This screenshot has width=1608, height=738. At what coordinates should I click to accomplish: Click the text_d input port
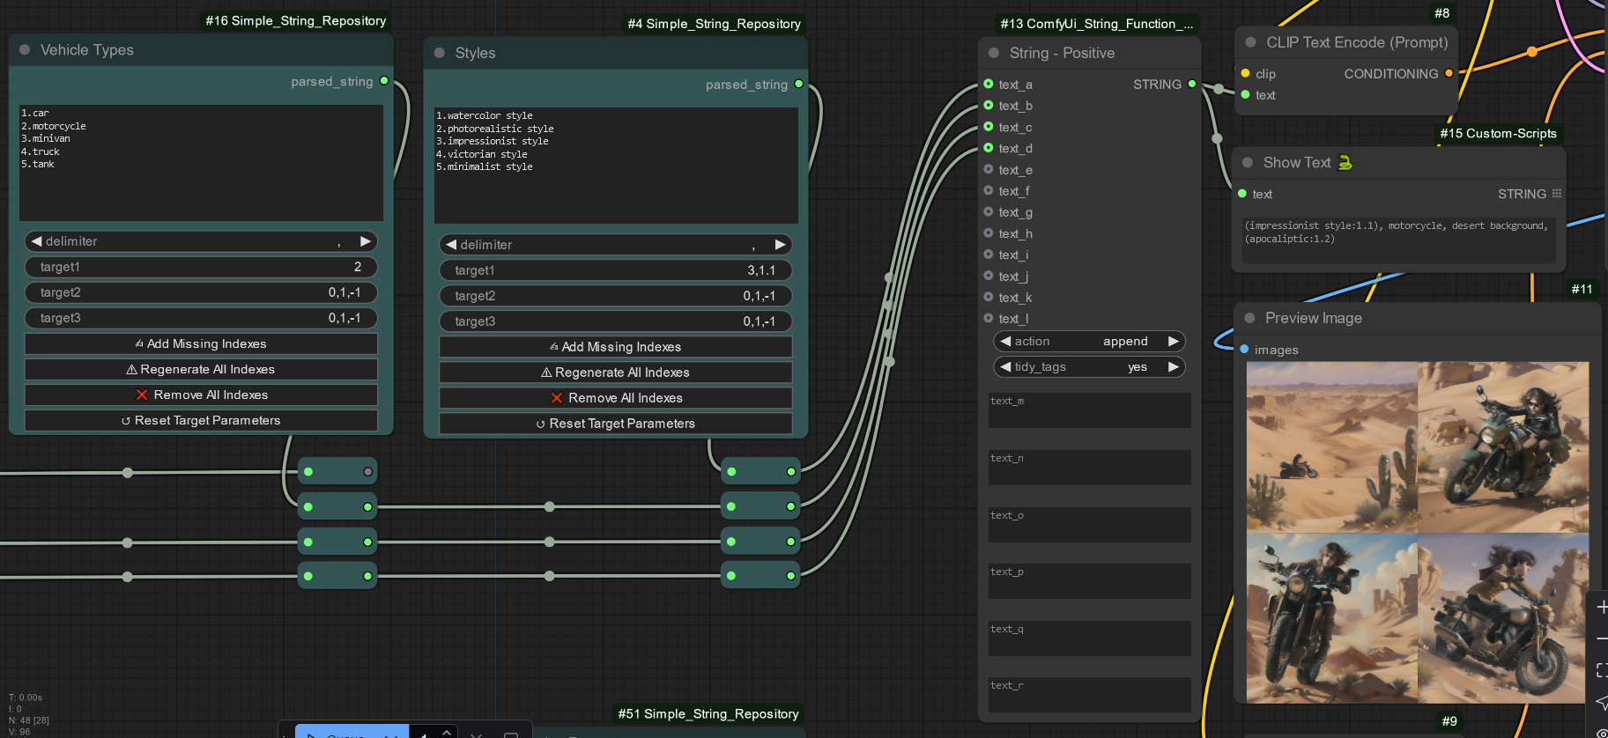[x=989, y=148]
